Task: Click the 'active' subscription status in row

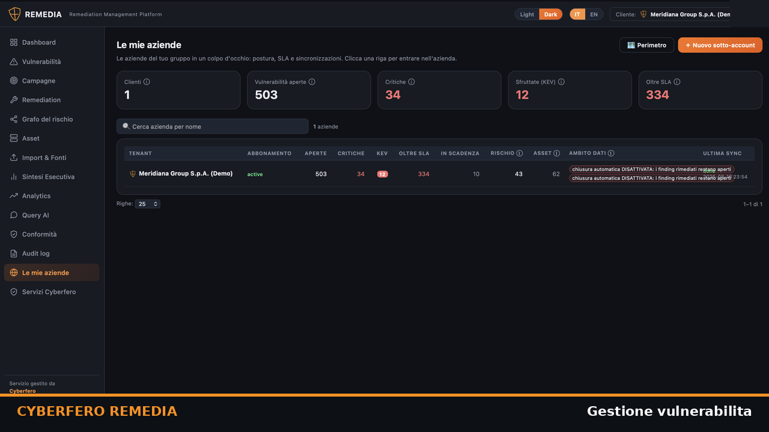Action: pos(255,175)
